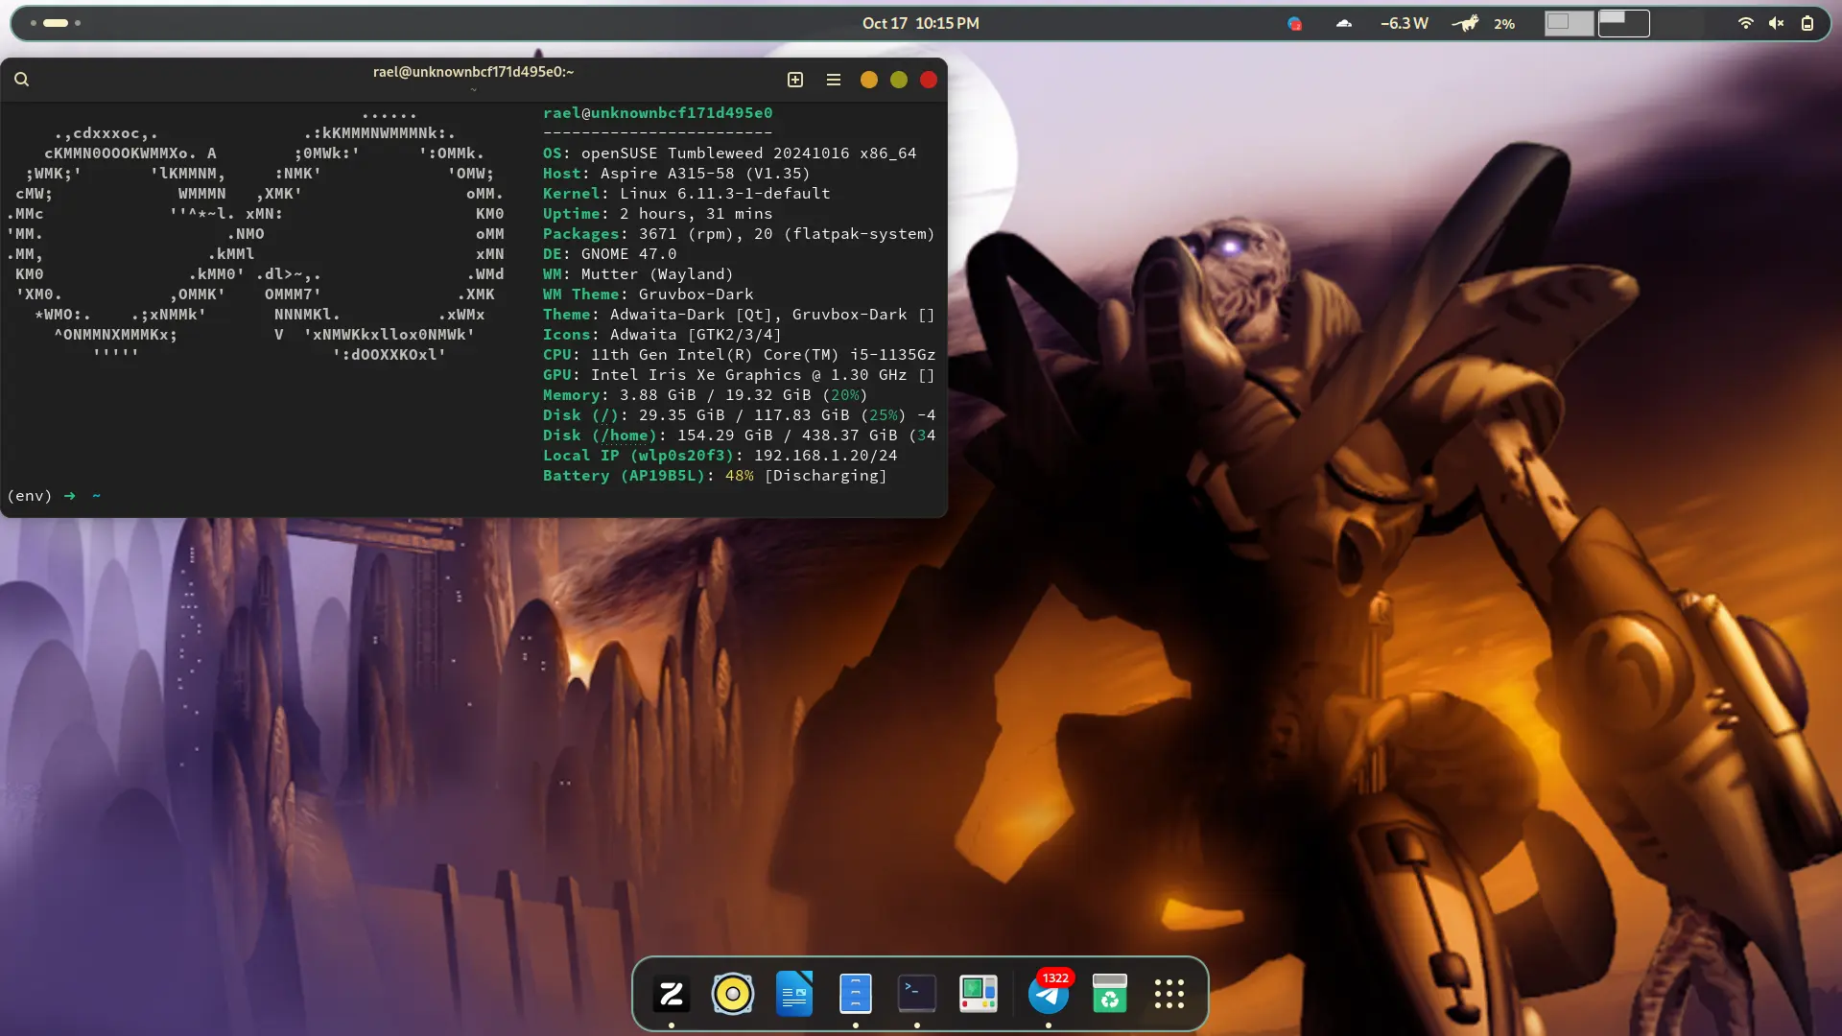Viewport: 1842px width, 1036px height.
Task: Click the 2% CPU usage label
Action: pos(1504,24)
